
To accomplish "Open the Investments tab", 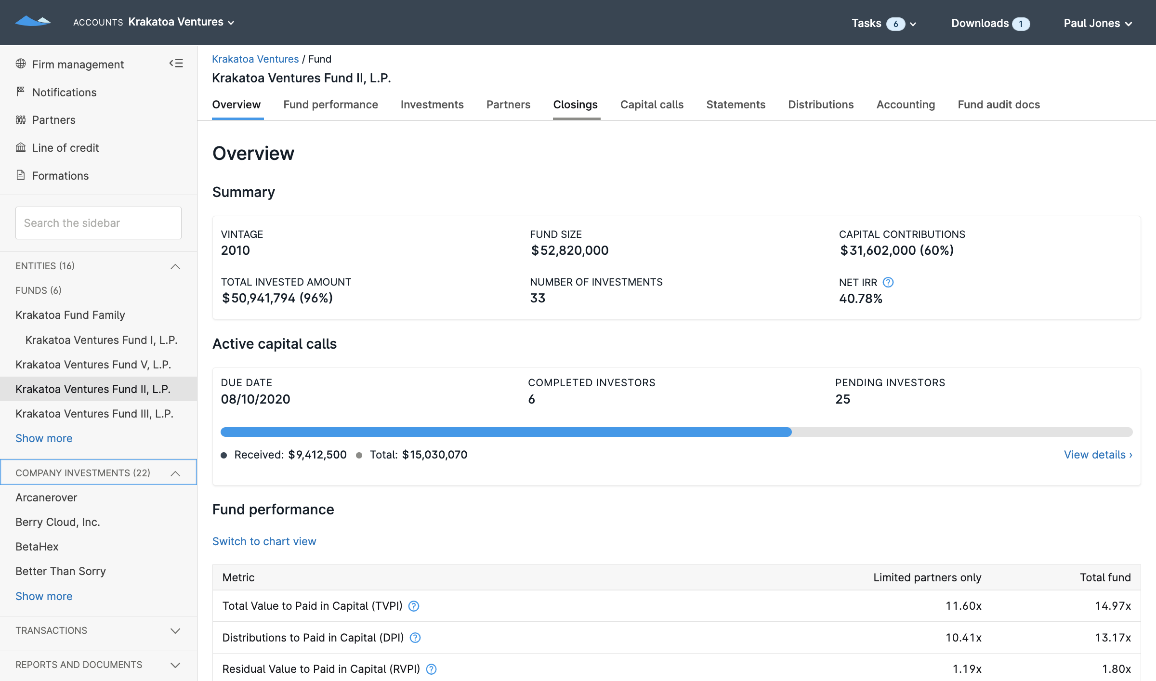I will click(x=432, y=105).
